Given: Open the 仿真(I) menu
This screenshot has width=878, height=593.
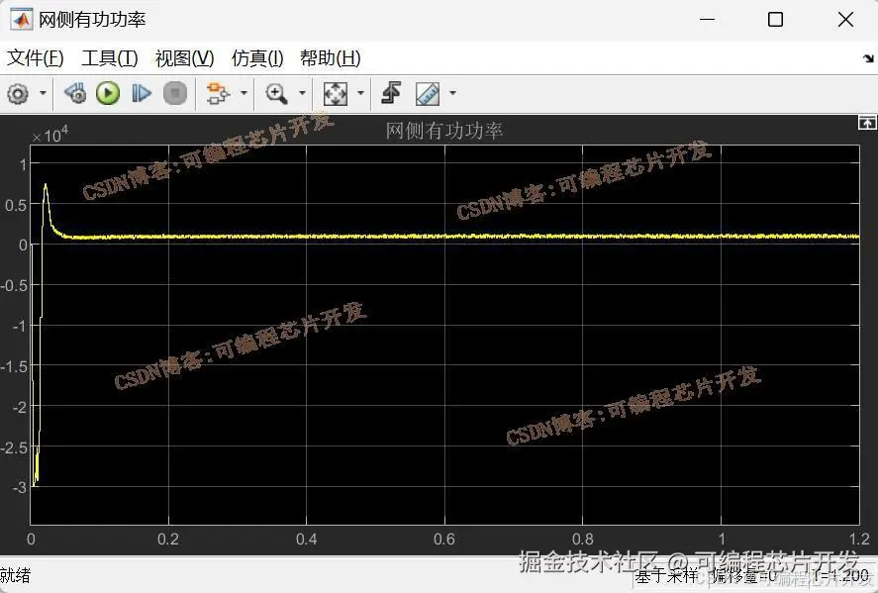Looking at the screenshot, I should pyautogui.click(x=257, y=57).
